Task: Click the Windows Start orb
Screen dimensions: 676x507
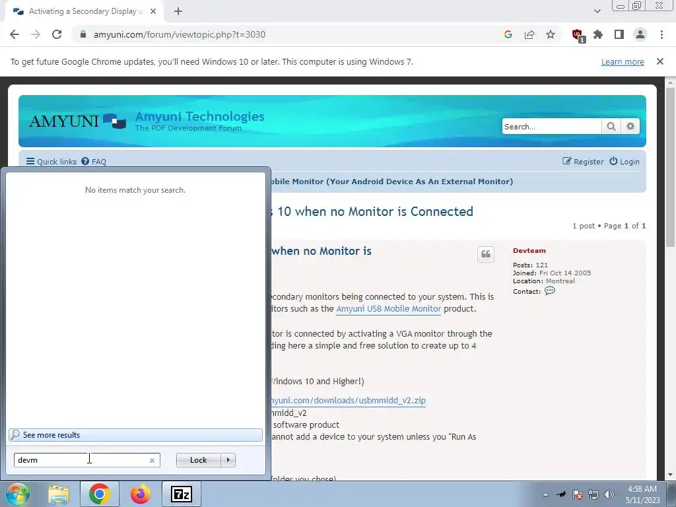Action: click(17, 494)
